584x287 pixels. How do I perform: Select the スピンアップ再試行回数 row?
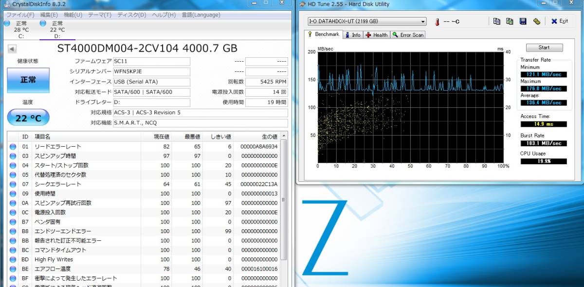pyautogui.click(x=144, y=203)
